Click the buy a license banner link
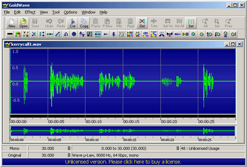 pyautogui.click(x=123, y=162)
